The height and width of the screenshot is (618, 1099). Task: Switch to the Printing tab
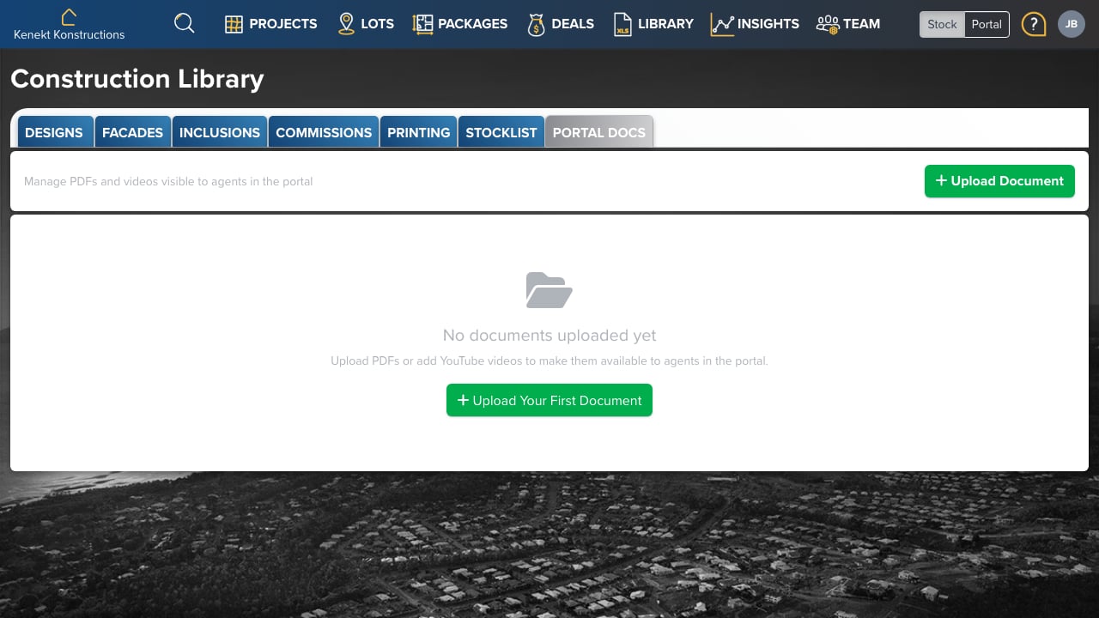(x=419, y=132)
